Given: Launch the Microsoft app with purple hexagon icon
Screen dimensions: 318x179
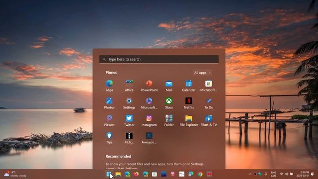Looking at the screenshot, I should tap(149, 103).
